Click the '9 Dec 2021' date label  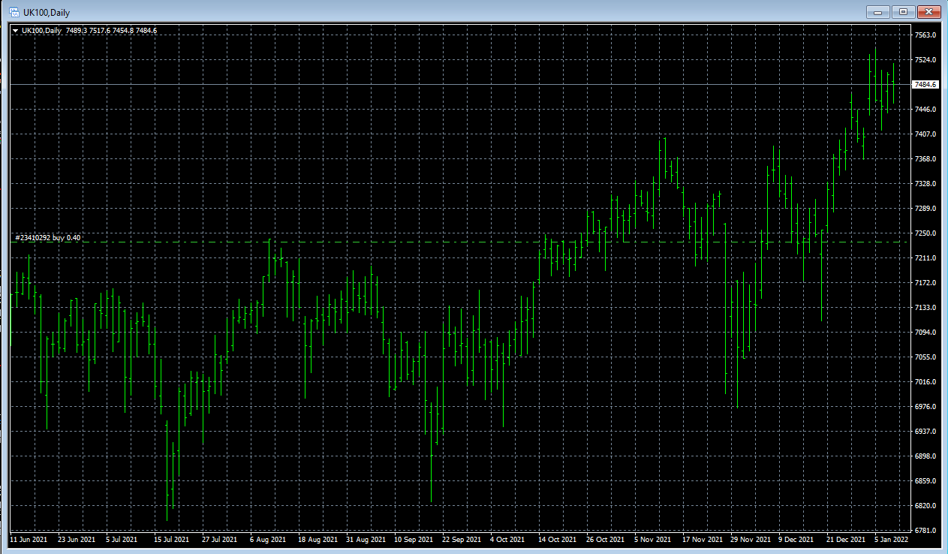(796, 540)
